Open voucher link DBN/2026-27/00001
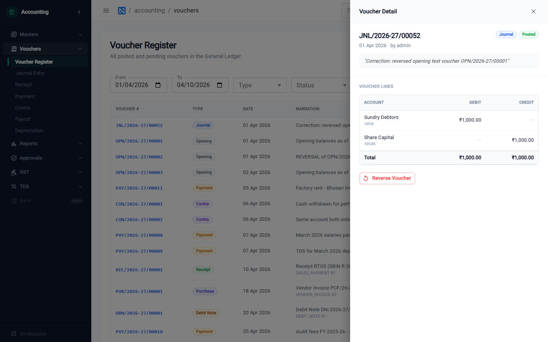 pos(139,313)
